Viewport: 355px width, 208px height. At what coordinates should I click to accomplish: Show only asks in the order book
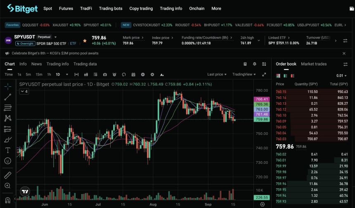point(293,76)
